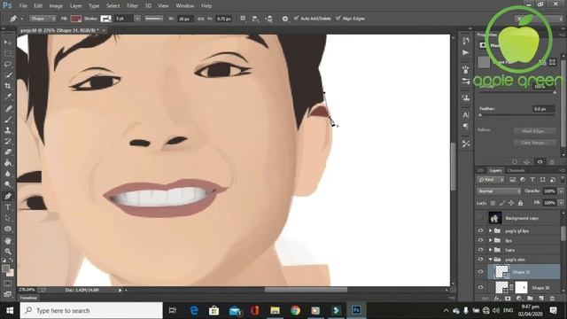Hide the Shape 31 layer
The height and width of the screenshot is (319, 567).
480,272
